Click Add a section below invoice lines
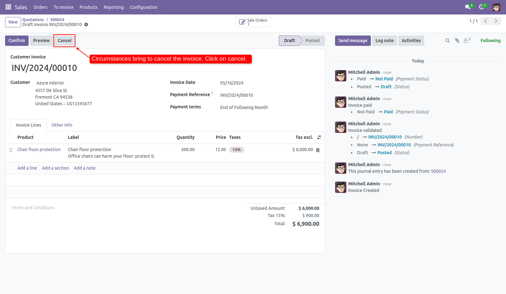This screenshot has width=506, height=294. coord(55,168)
